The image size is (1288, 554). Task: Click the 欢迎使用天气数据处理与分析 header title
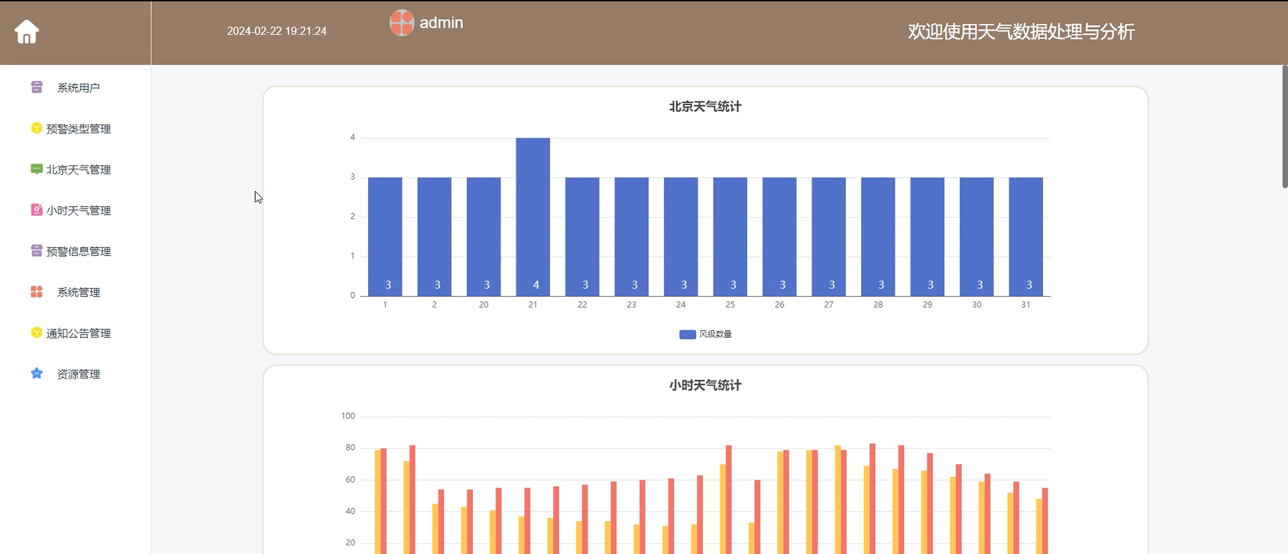1021,31
